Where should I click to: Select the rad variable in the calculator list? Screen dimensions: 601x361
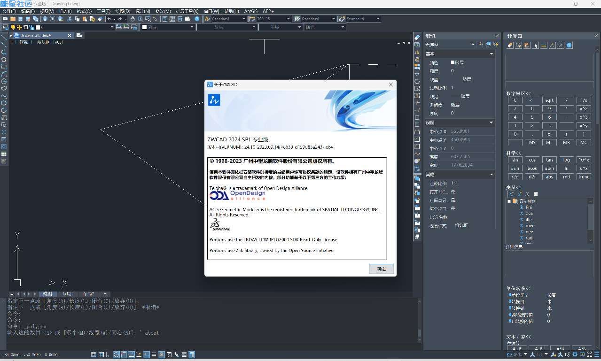tap(529, 238)
